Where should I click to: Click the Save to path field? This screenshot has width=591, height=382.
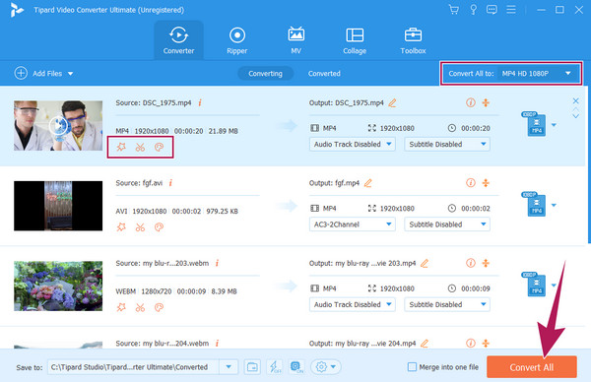coord(133,367)
